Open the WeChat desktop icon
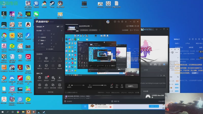Screen dimensions: 203x114 click(x=36, y=14)
